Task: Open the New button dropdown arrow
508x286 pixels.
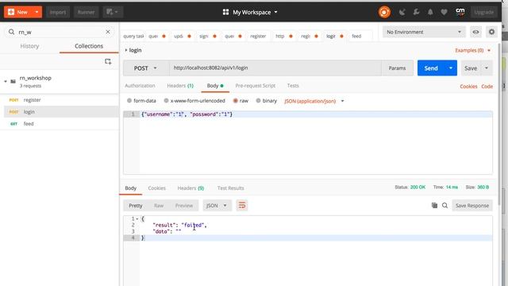Action: (x=37, y=12)
